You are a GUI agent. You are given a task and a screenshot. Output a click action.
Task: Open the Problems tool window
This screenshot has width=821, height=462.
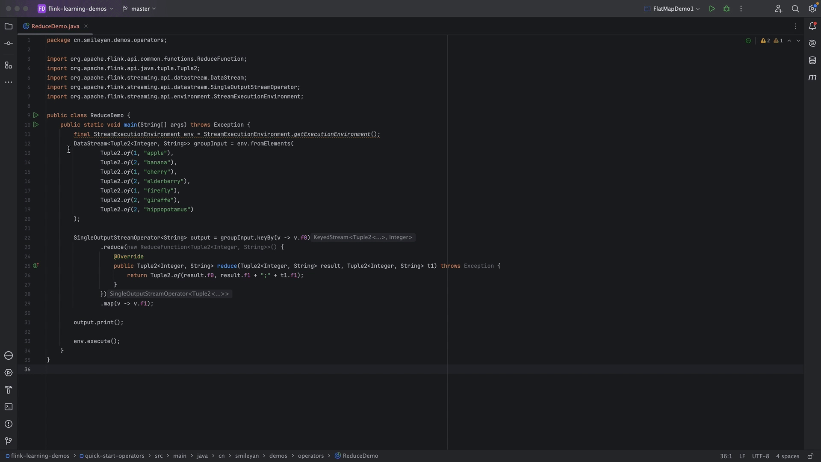pyautogui.click(x=9, y=424)
